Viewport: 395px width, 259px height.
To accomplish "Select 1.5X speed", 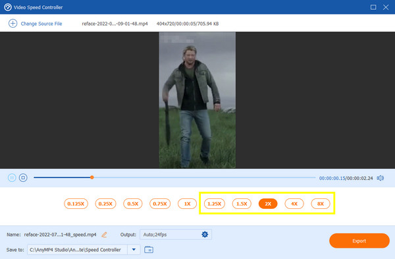I will (242, 204).
